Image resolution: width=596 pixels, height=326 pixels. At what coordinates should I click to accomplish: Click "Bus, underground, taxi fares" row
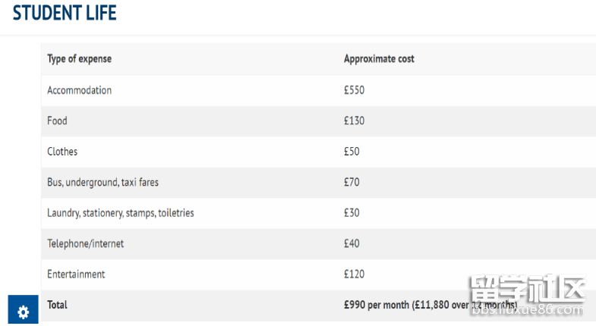tap(102, 182)
